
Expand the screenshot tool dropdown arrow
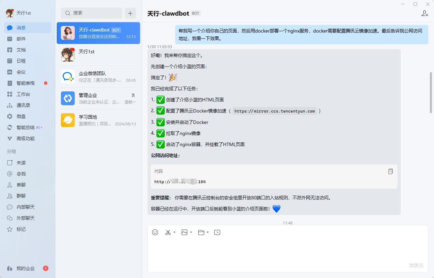point(174,232)
